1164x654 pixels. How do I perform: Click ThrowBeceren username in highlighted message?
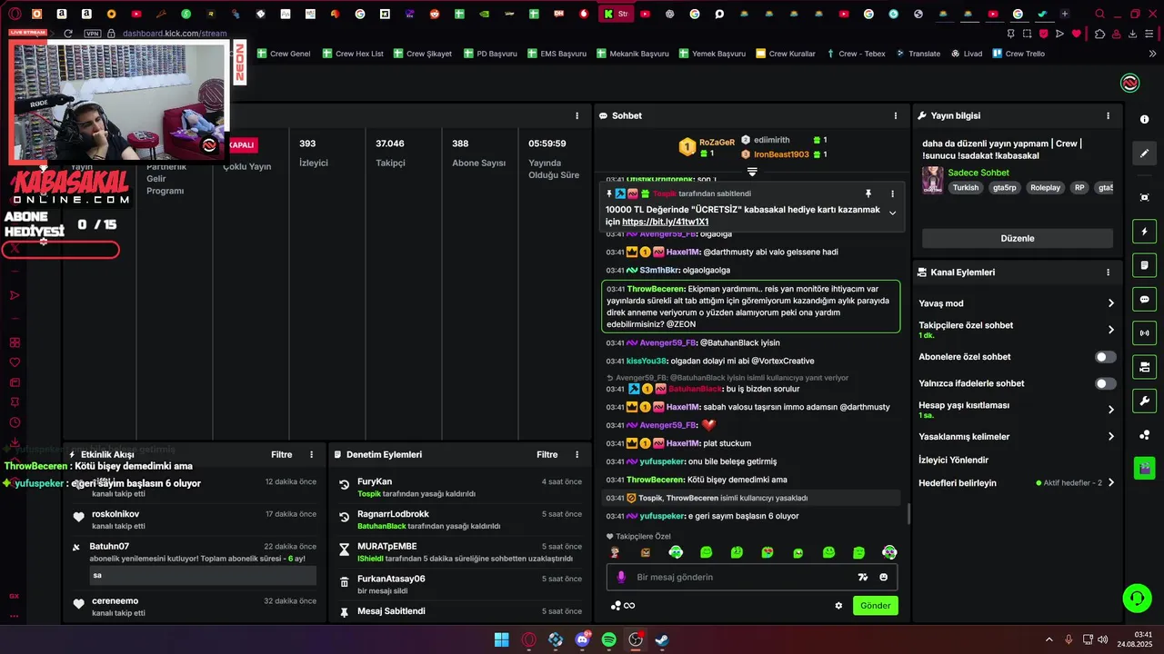[655, 289]
